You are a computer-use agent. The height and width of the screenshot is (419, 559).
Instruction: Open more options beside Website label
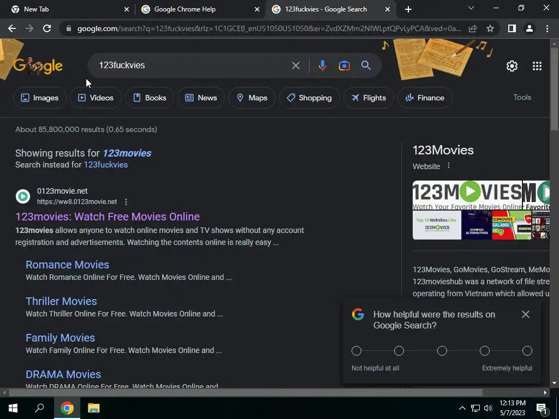449,166
